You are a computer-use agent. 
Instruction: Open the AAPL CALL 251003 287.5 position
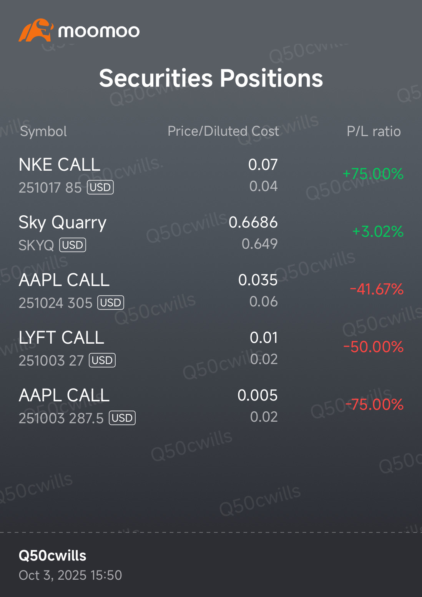point(64,396)
